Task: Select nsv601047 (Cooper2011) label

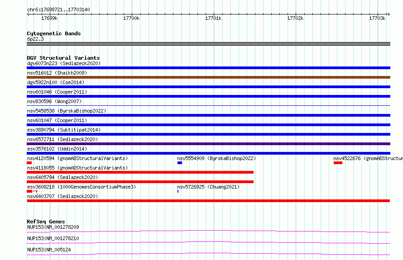Action: tap(57, 120)
